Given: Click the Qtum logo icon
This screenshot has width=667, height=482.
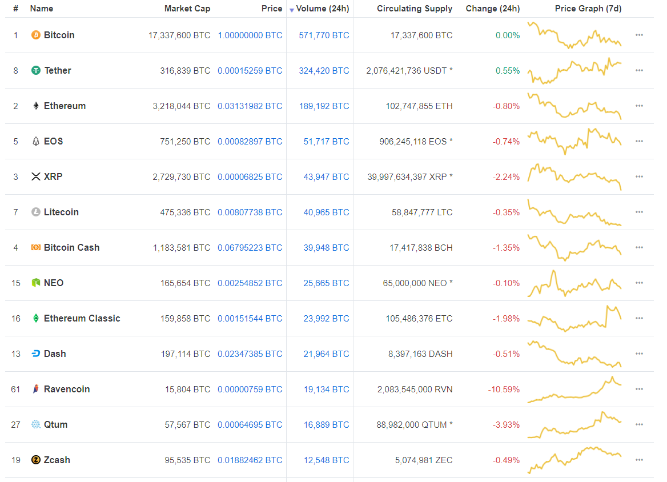Looking at the screenshot, I should click(36, 424).
